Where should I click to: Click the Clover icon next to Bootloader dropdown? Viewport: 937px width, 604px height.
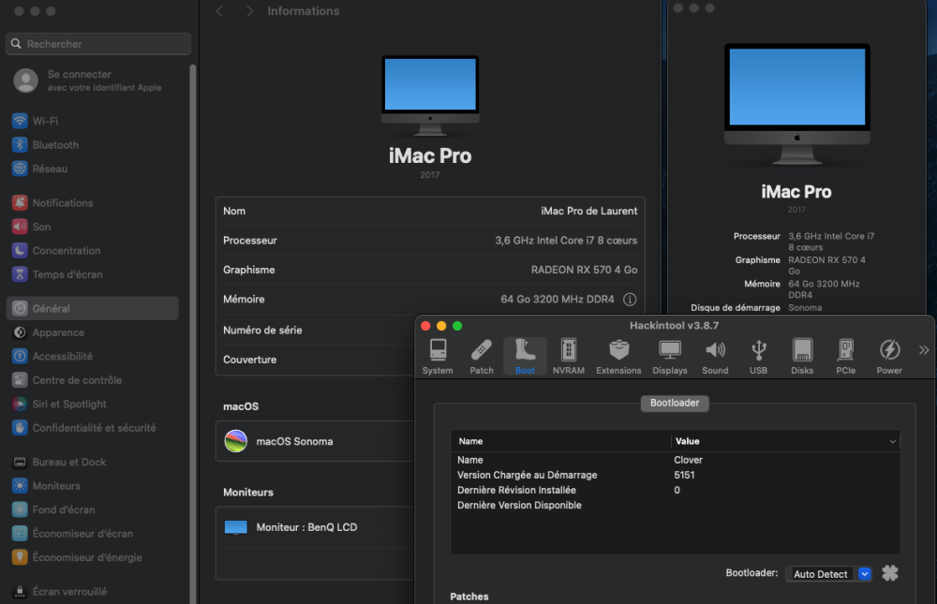(890, 573)
